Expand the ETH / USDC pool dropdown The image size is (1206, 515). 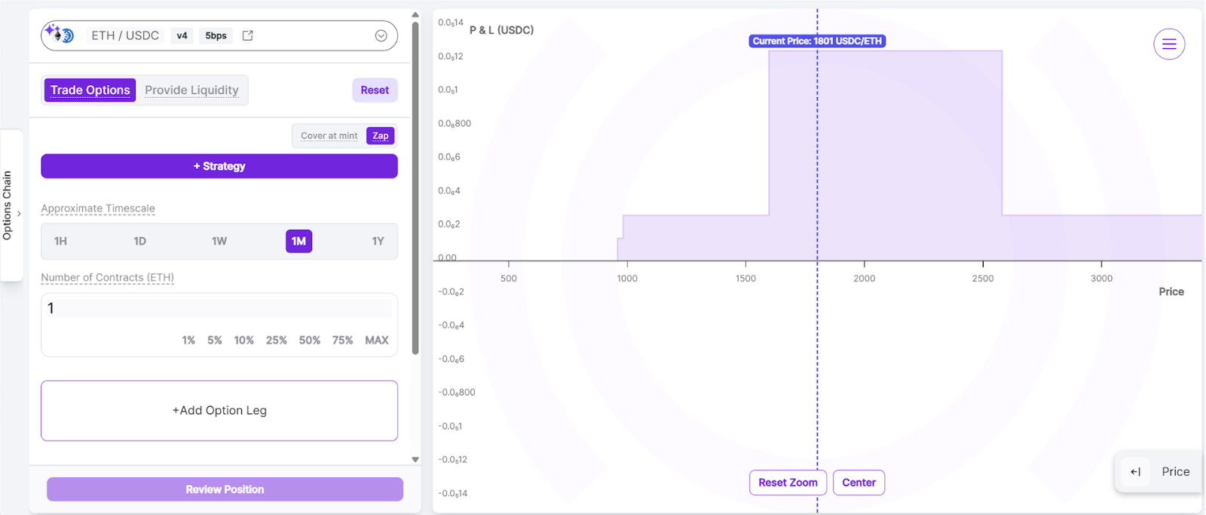[381, 35]
